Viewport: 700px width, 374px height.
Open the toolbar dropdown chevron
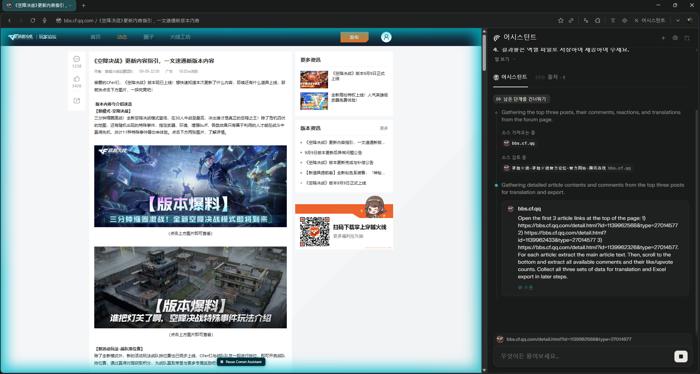click(x=678, y=20)
